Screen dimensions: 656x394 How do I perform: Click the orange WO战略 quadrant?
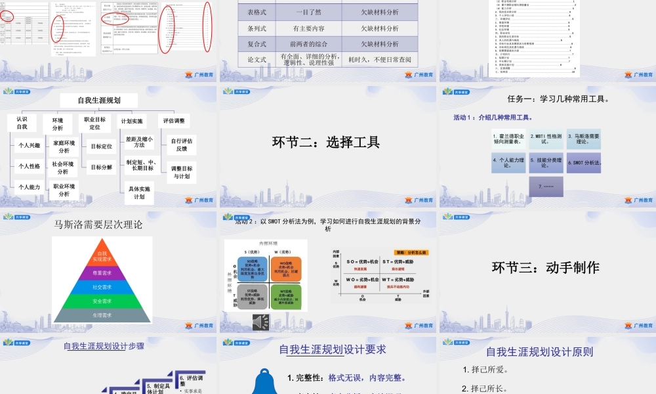pyautogui.click(x=286, y=269)
